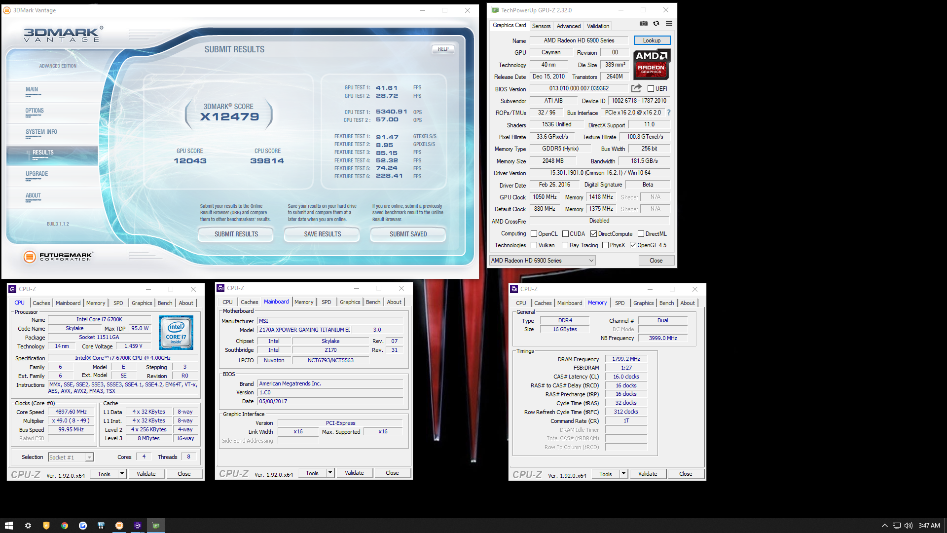Switch to the Sensors tab in GPU-Z
This screenshot has height=533, width=947.
click(x=541, y=26)
